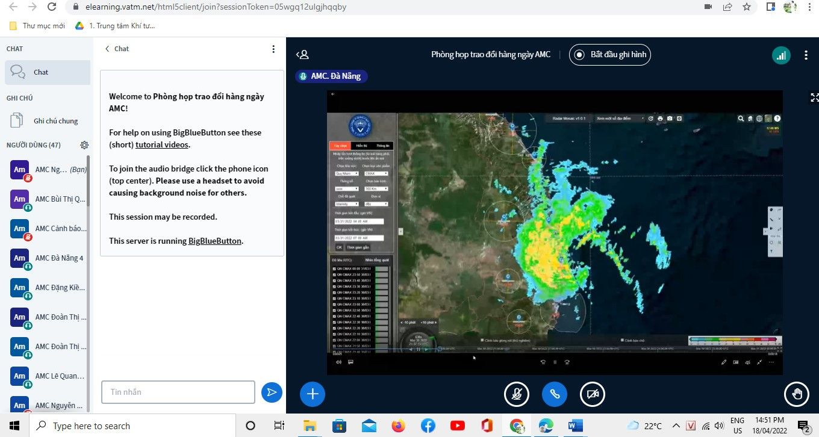Open user management gear menu
This screenshot has width=819, height=437.
coord(84,145)
